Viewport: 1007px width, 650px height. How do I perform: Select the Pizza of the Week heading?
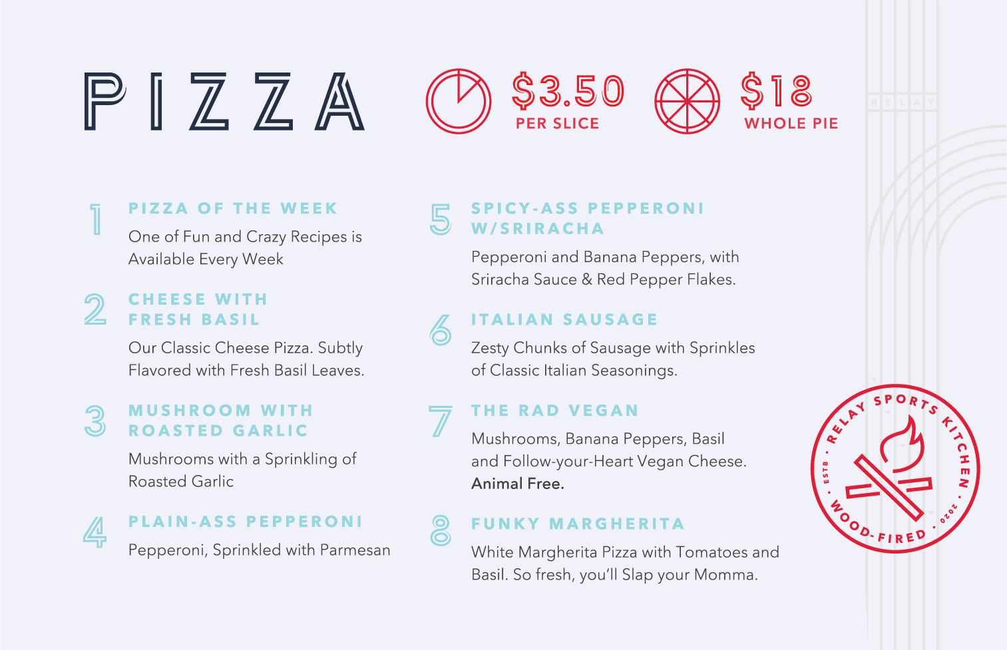pos(233,208)
